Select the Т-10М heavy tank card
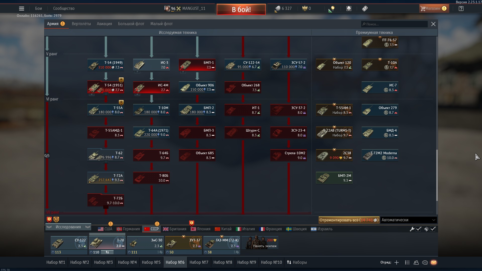This screenshot has height=271, width=482. coord(151,110)
